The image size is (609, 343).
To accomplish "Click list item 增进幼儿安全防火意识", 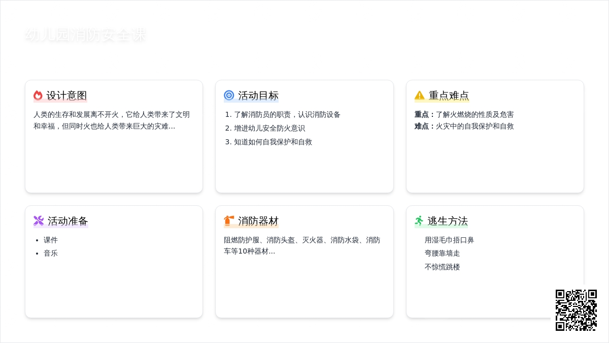I will [x=269, y=129].
